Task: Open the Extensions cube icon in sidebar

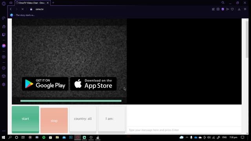Action: point(4,76)
